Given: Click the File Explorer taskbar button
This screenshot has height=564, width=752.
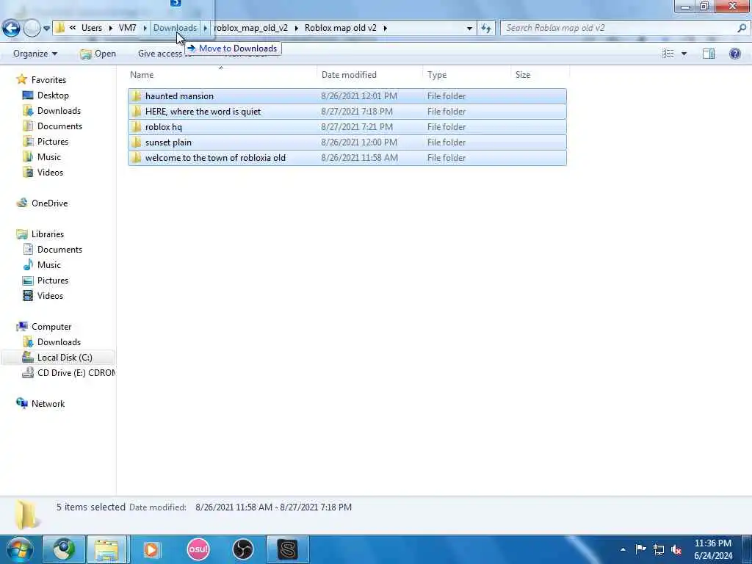Looking at the screenshot, I should tap(106, 549).
